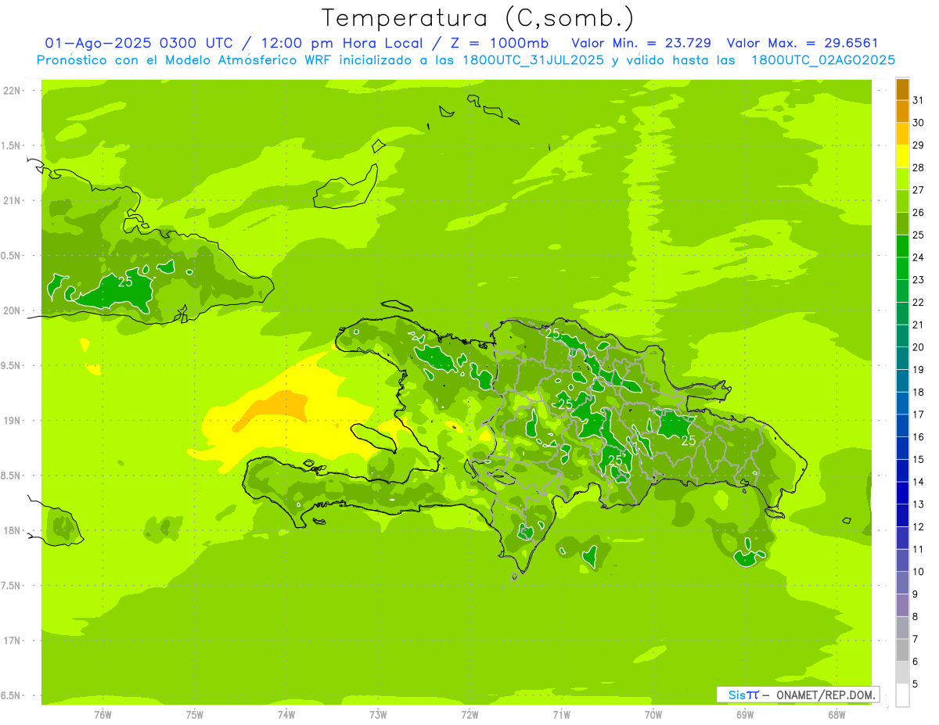
Task: Click the "25" contour label over eastern Cuba
Action: click(x=125, y=282)
